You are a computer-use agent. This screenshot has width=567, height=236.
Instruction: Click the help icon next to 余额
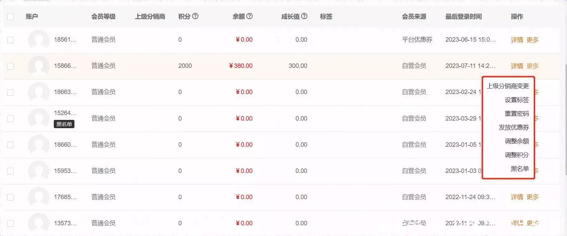pos(250,16)
